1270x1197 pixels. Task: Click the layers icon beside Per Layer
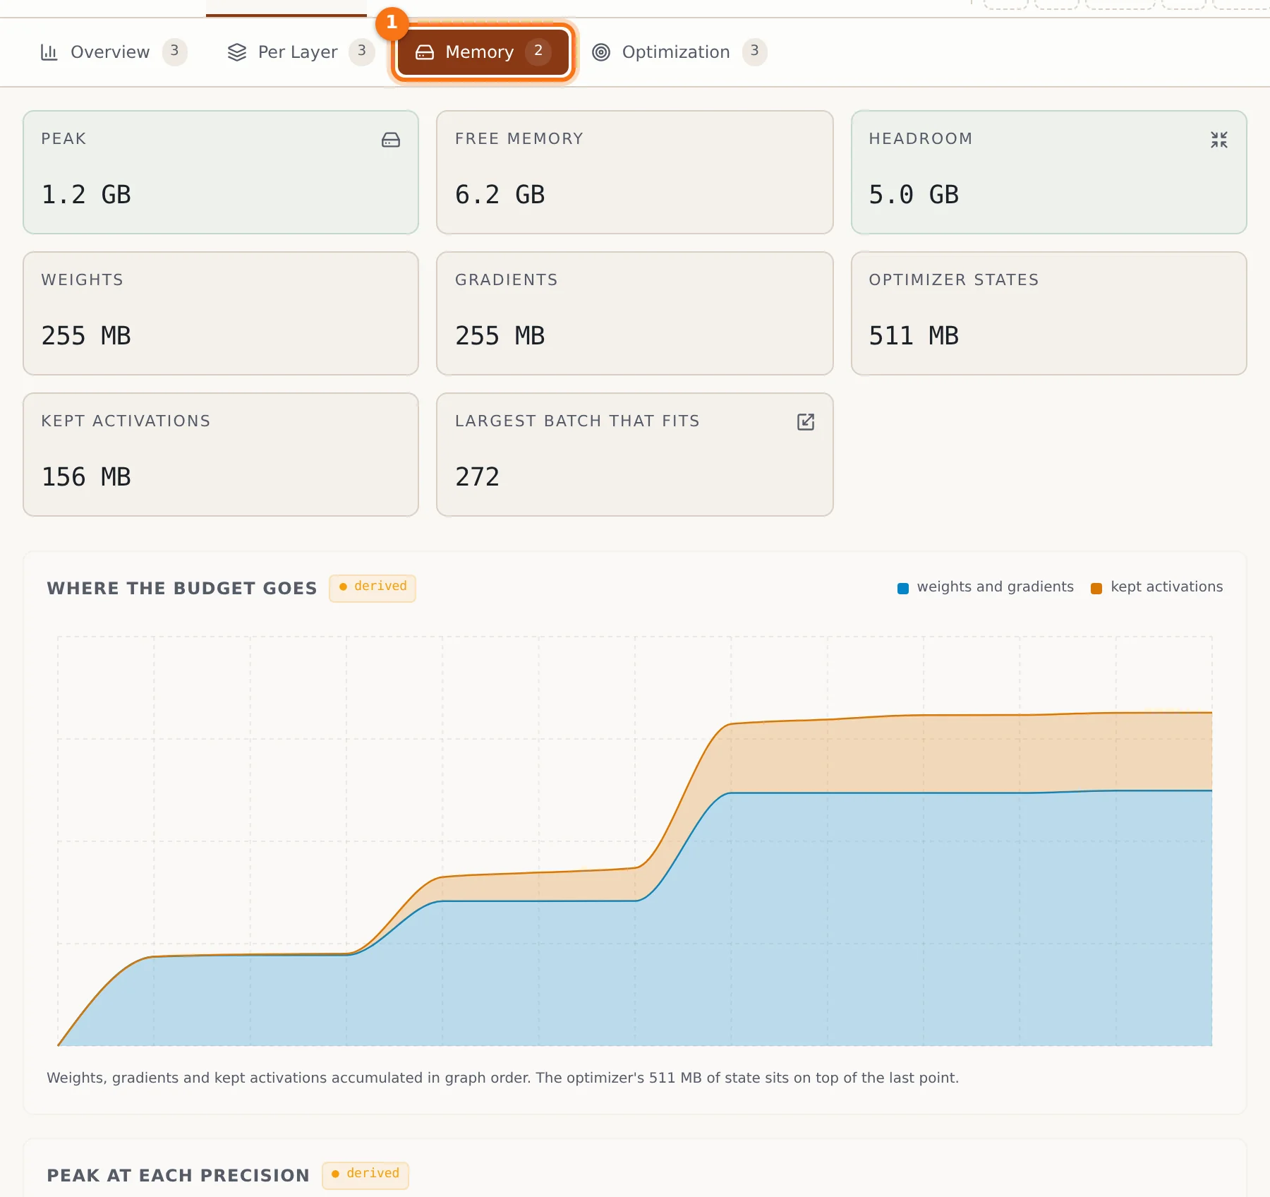(x=237, y=52)
